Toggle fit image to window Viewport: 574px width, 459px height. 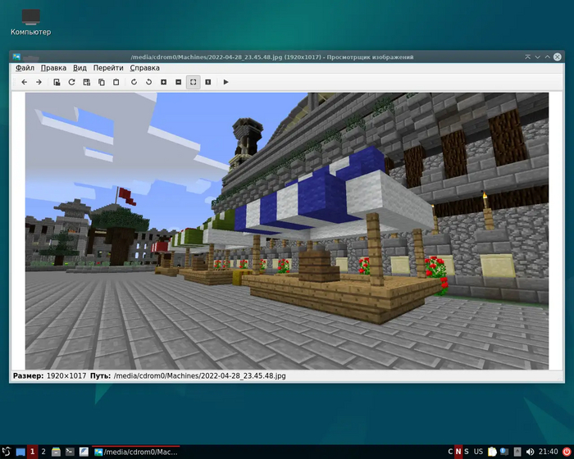194,82
